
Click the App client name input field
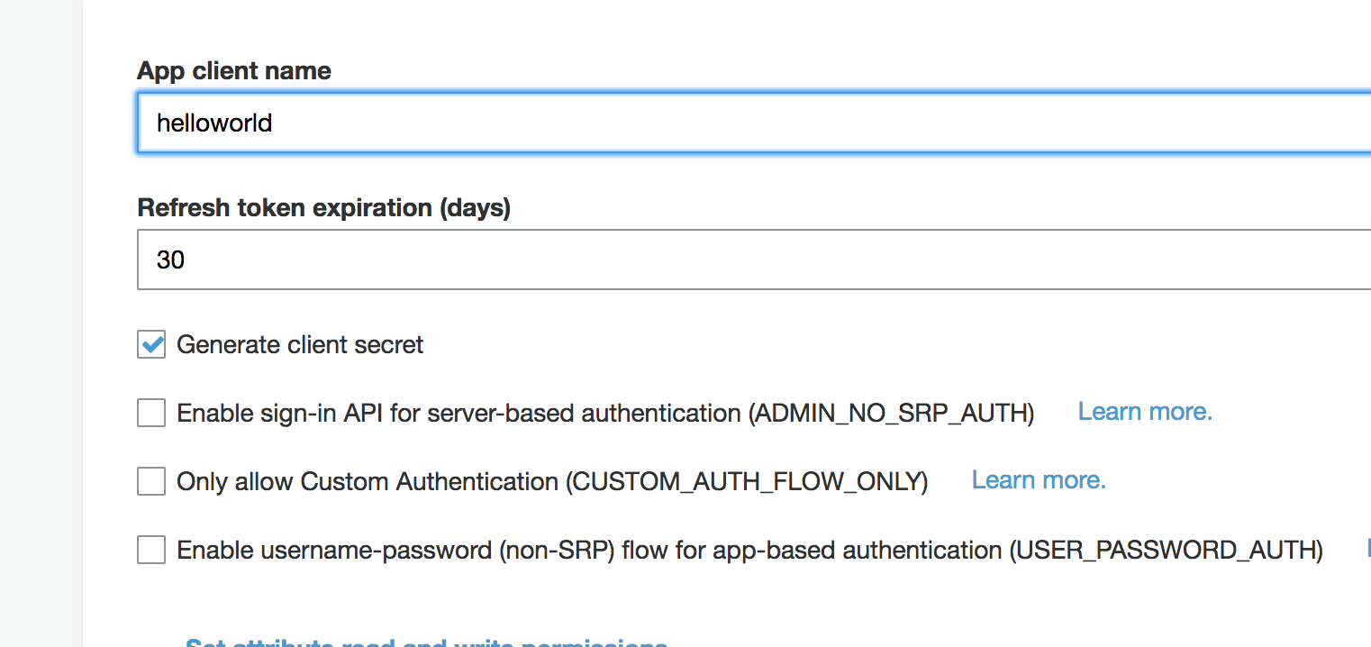coord(755,123)
